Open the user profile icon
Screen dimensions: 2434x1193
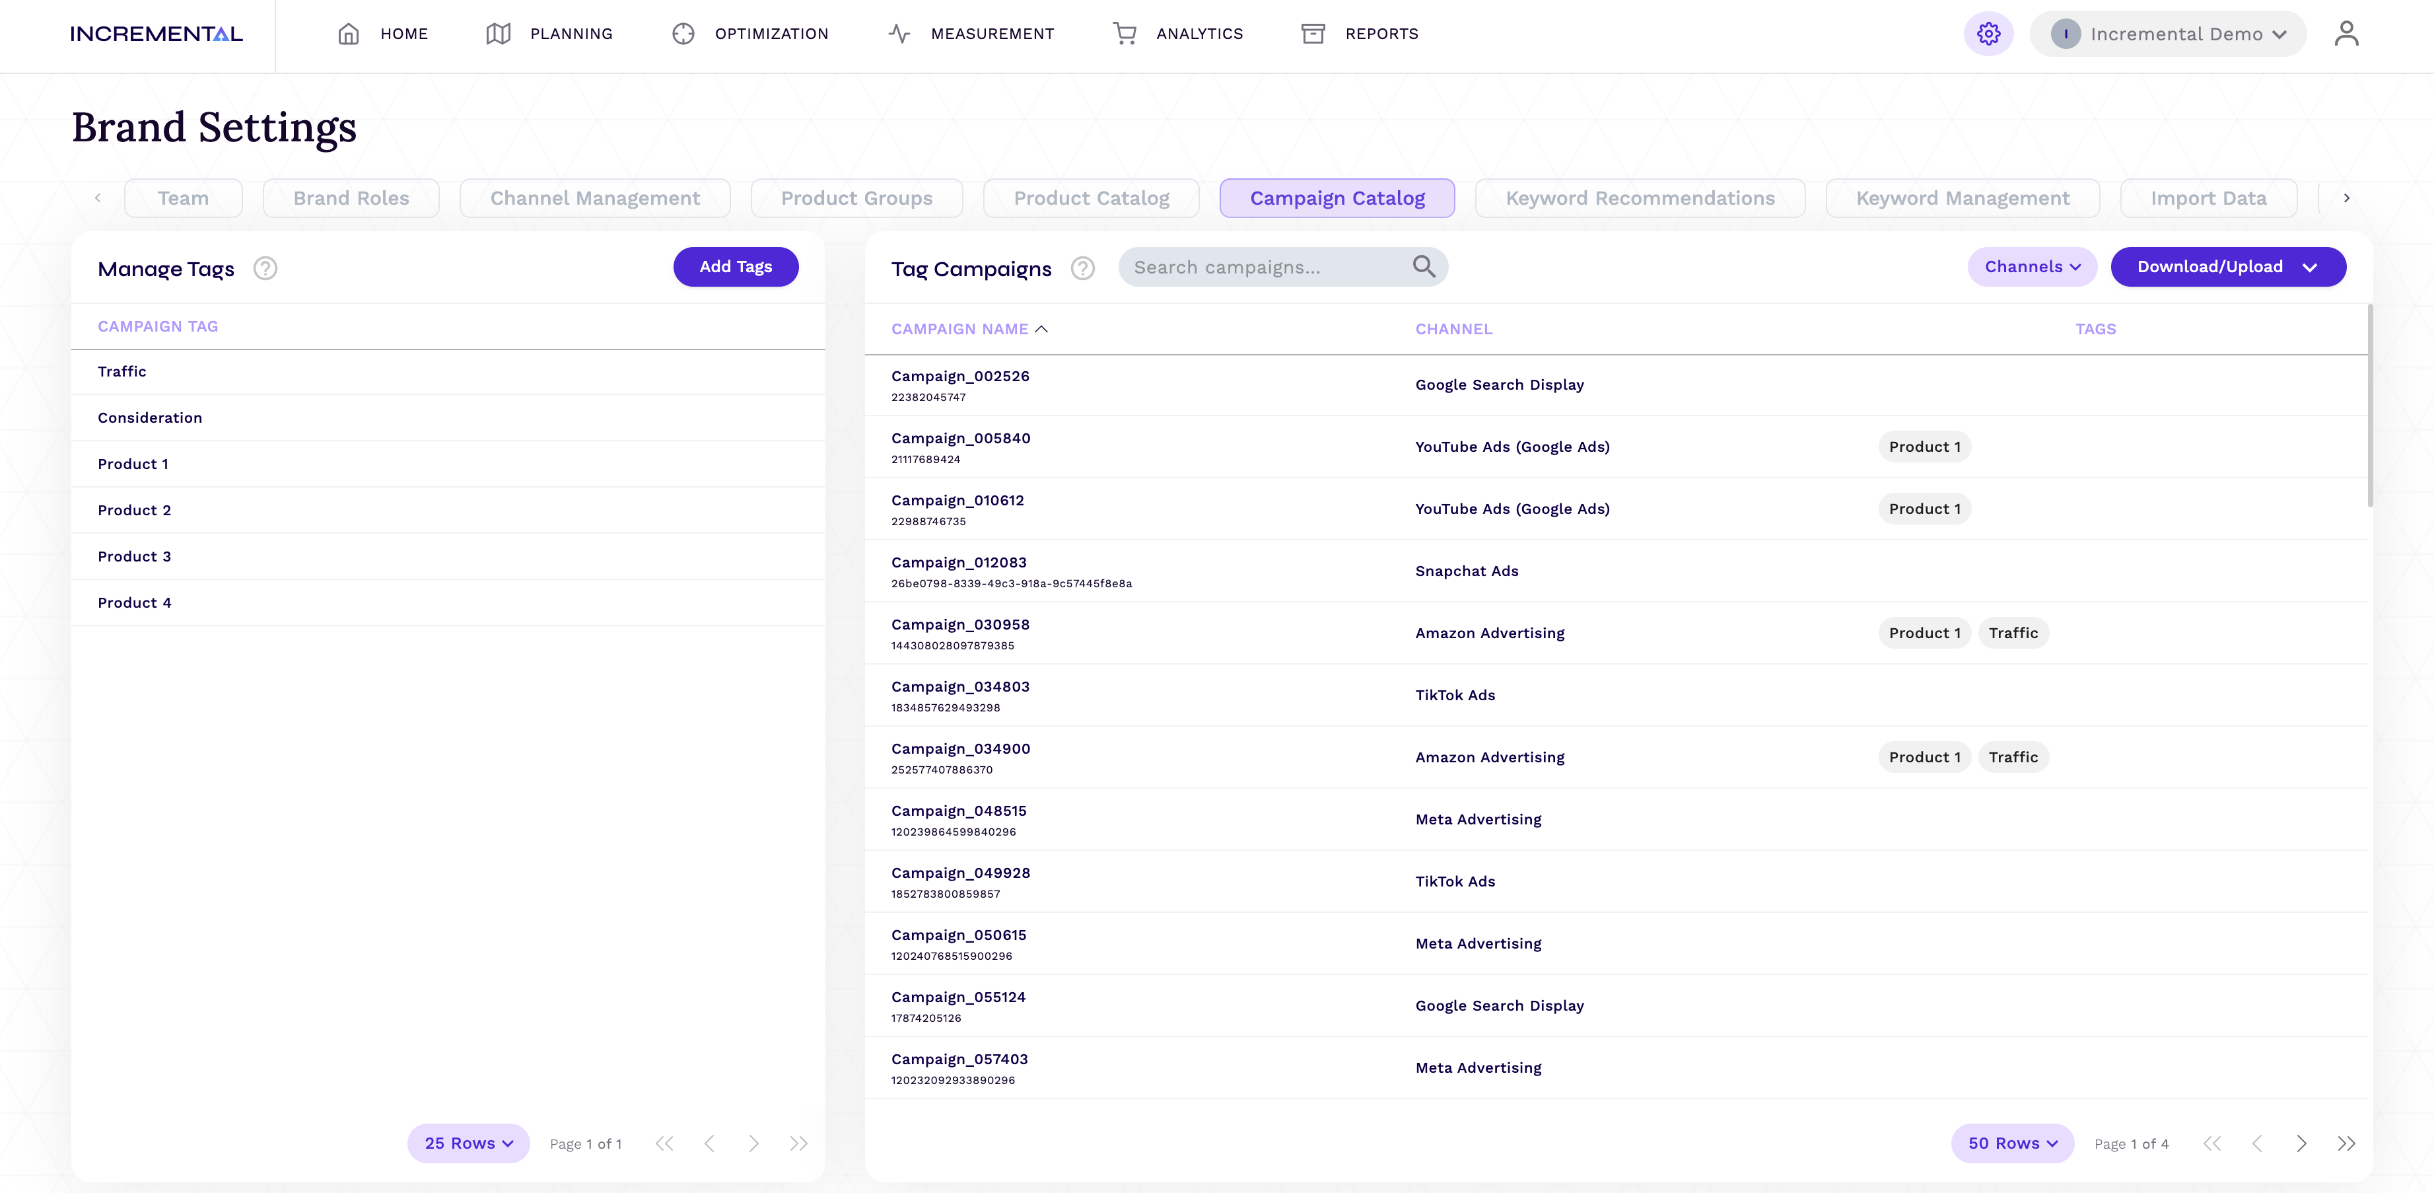click(2346, 34)
